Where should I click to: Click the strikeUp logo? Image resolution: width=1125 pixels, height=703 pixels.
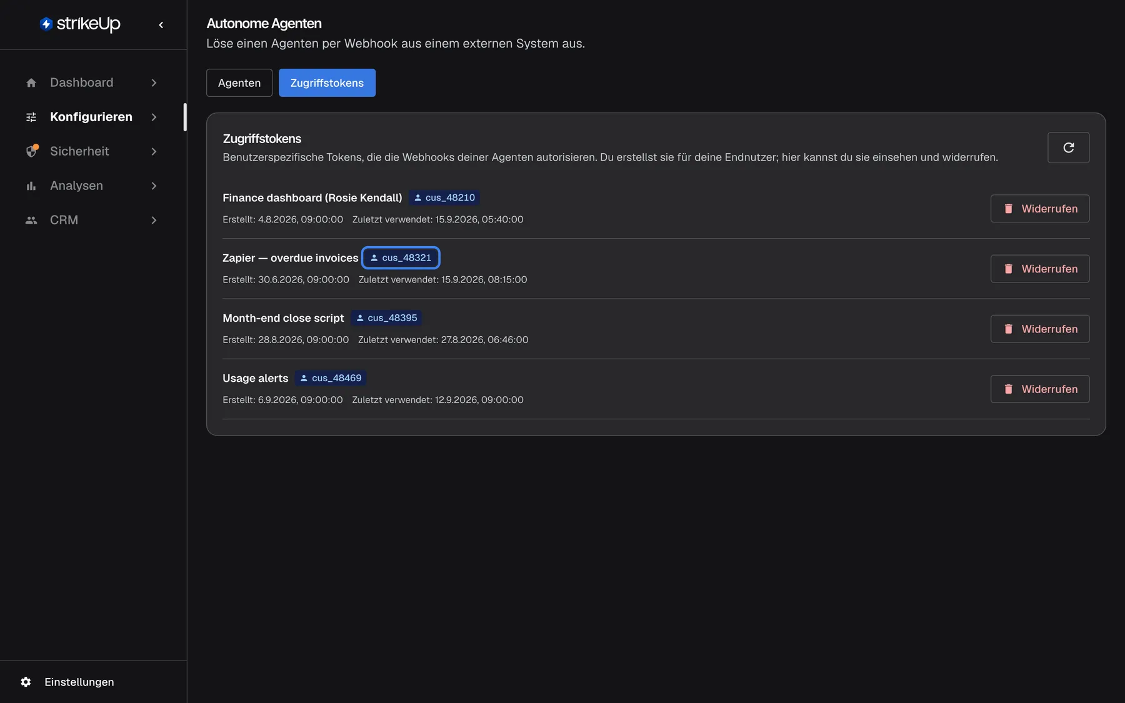pyautogui.click(x=80, y=24)
